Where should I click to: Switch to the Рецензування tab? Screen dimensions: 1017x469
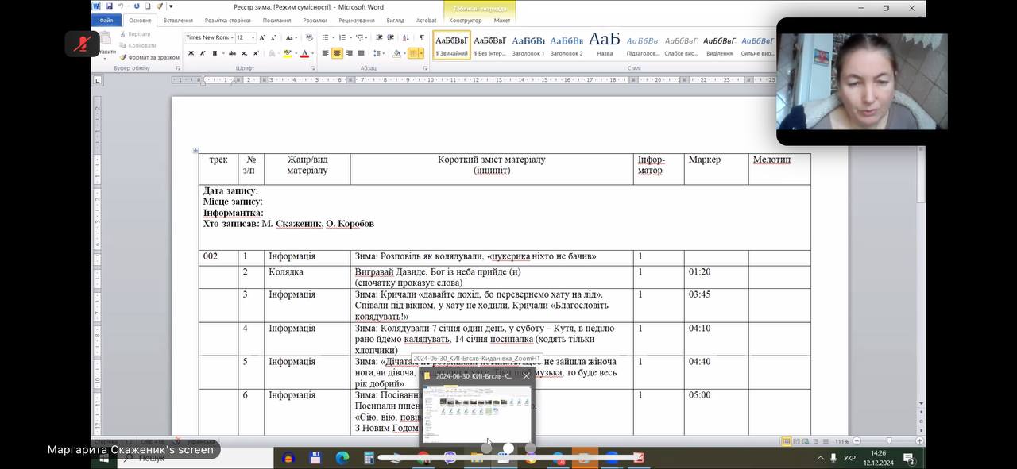[x=357, y=21]
